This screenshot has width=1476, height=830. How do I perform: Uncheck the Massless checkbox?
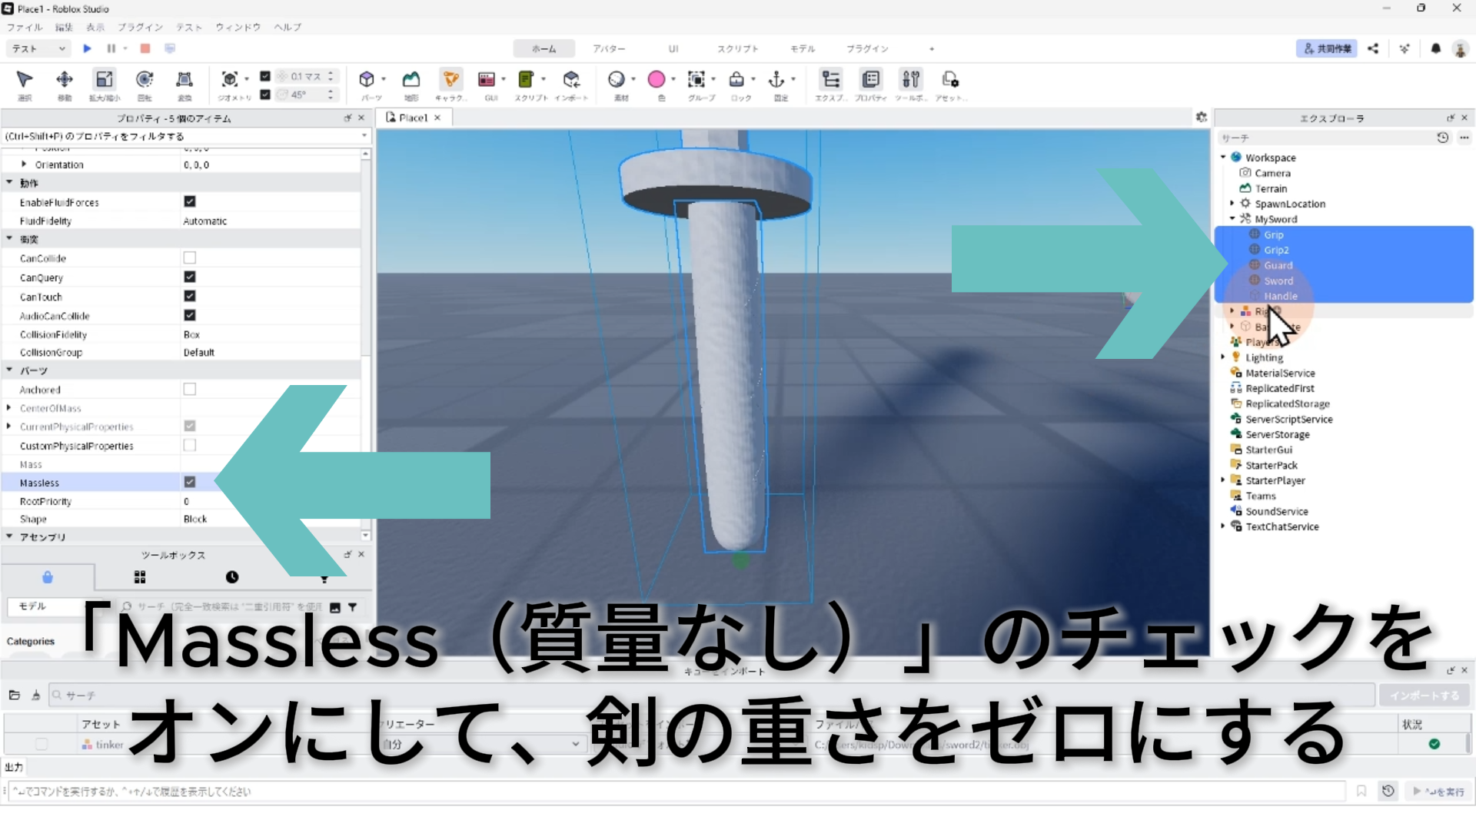[x=190, y=482]
